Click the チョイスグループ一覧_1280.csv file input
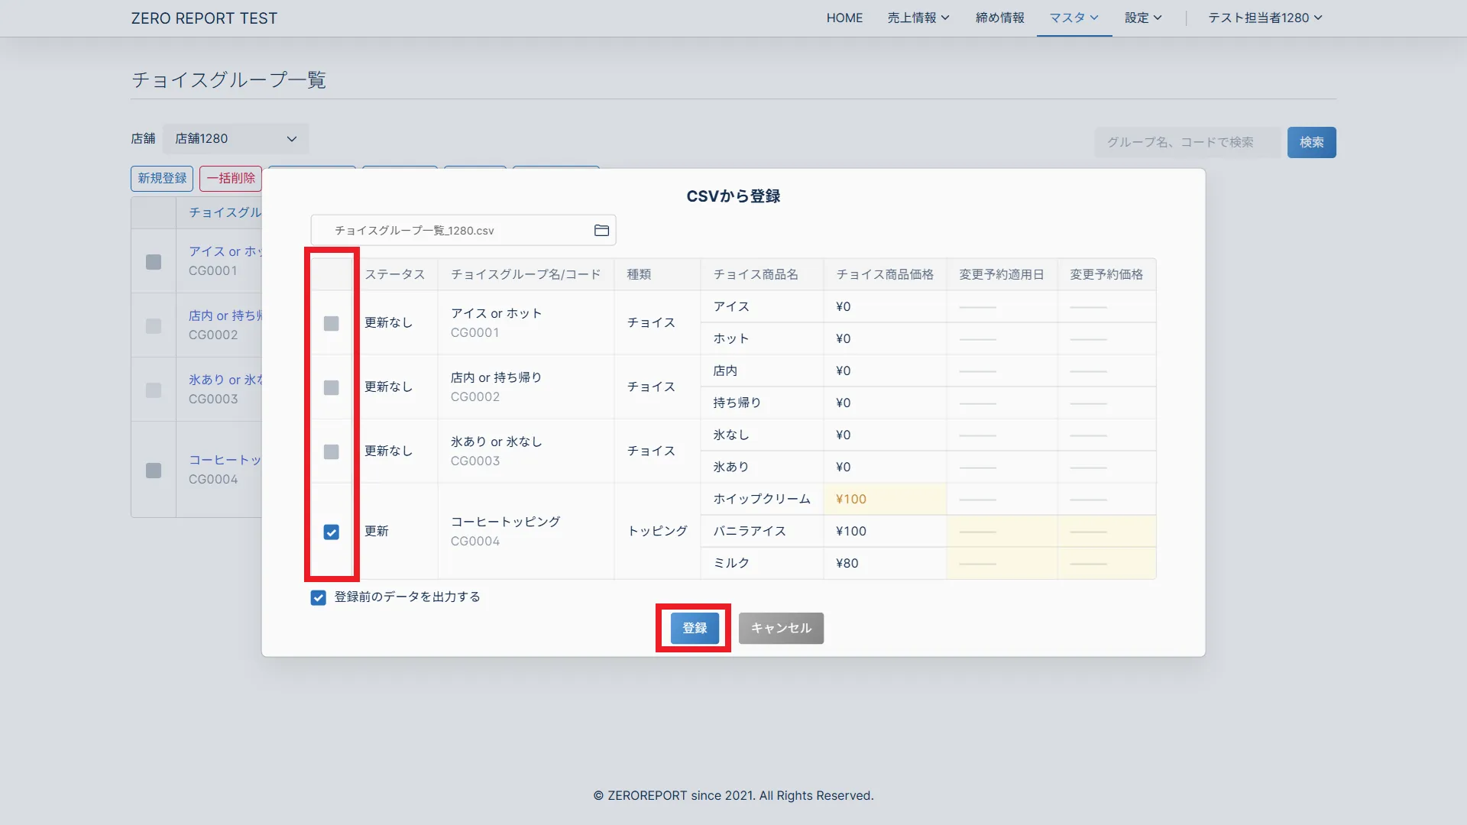This screenshot has height=825, width=1467. 451,230
